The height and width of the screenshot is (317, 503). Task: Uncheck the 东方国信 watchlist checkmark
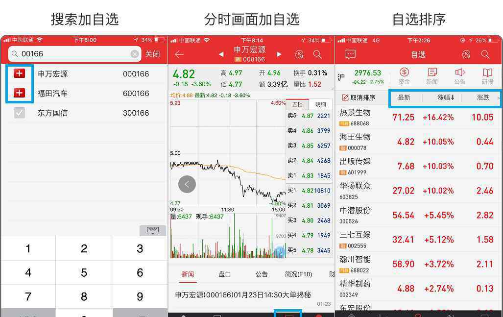tap(19, 113)
